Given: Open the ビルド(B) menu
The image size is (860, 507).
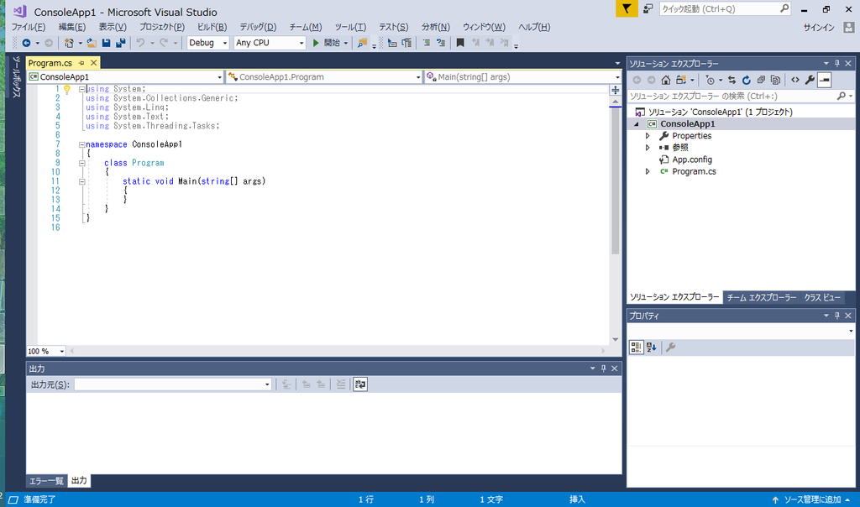Looking at the screenshot, I should [212, 27].
